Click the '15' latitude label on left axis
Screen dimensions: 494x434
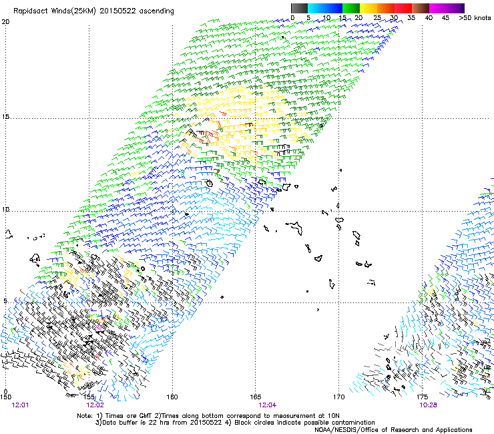coord(5,117)
